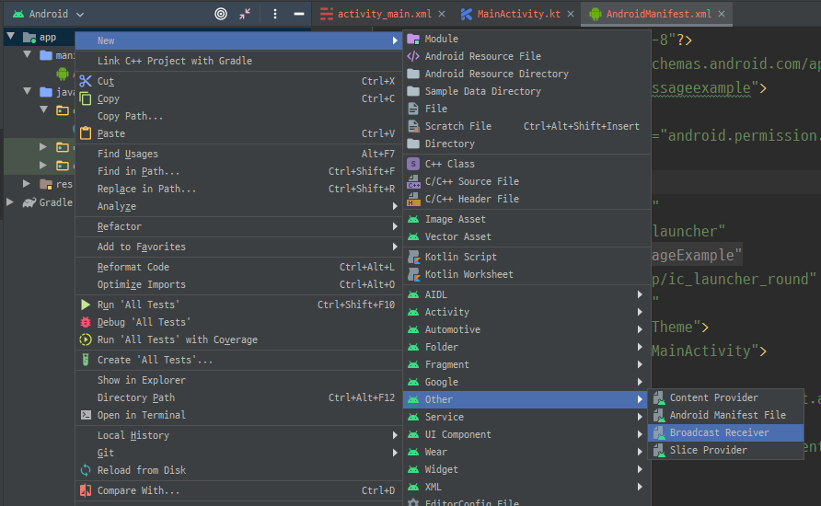
Task: Click the Paste clipboard icon
Action: point(86,133)
